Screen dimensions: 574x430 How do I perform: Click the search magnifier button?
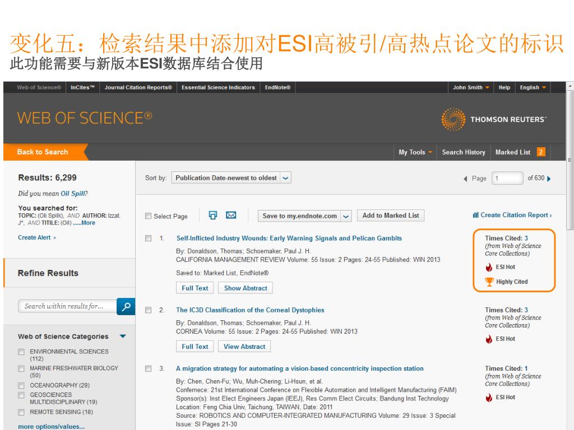[x=126, y=306]
